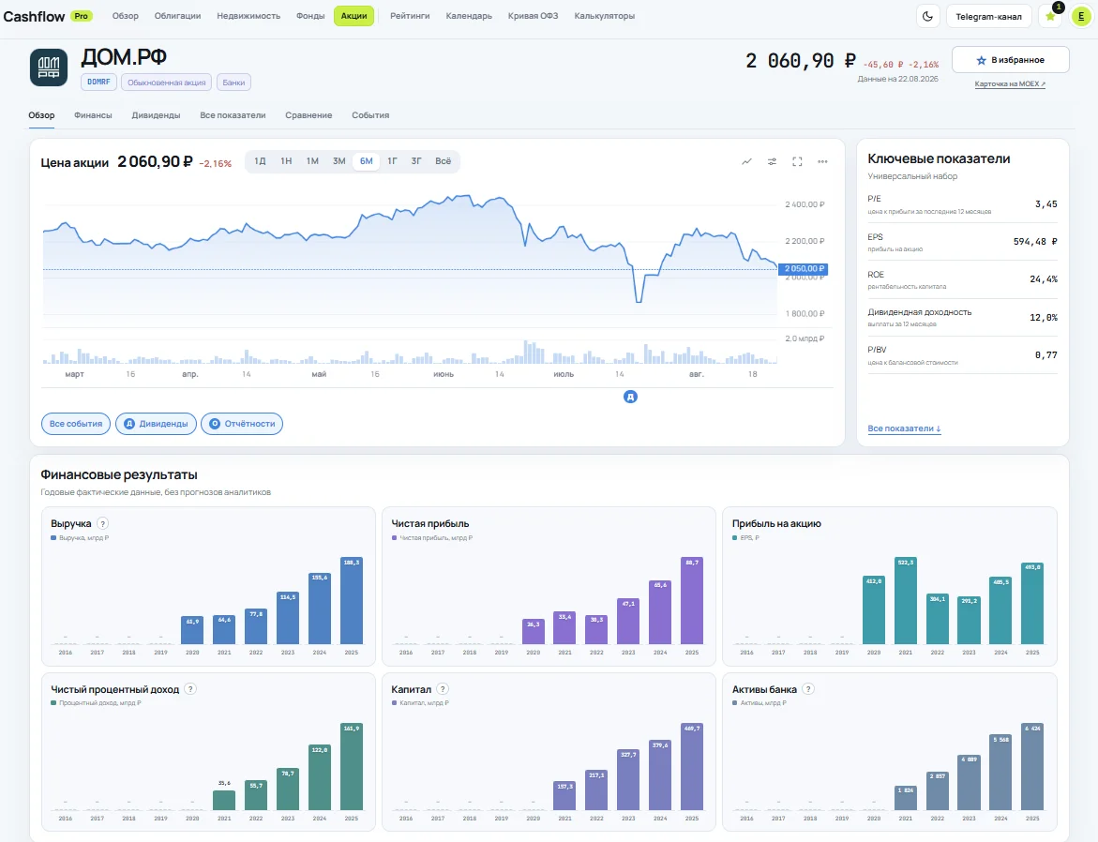The height and width of the screenshot is (842, 1098).
Task: Open Калькуляторы section
Action: coord(604,16)
